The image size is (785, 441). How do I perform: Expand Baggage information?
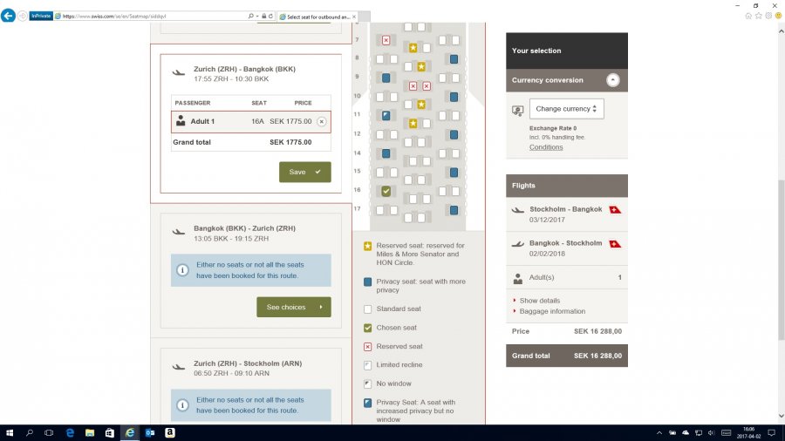[x=552, y=311]
